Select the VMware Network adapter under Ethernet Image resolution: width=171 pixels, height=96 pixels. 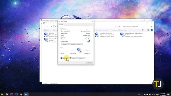tap(46, 40)
